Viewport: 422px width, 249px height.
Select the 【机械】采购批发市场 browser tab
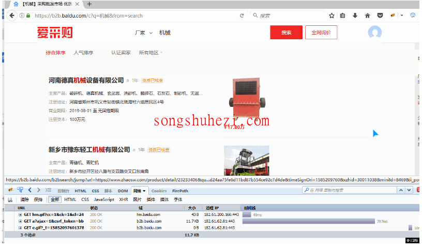(46, 4)
